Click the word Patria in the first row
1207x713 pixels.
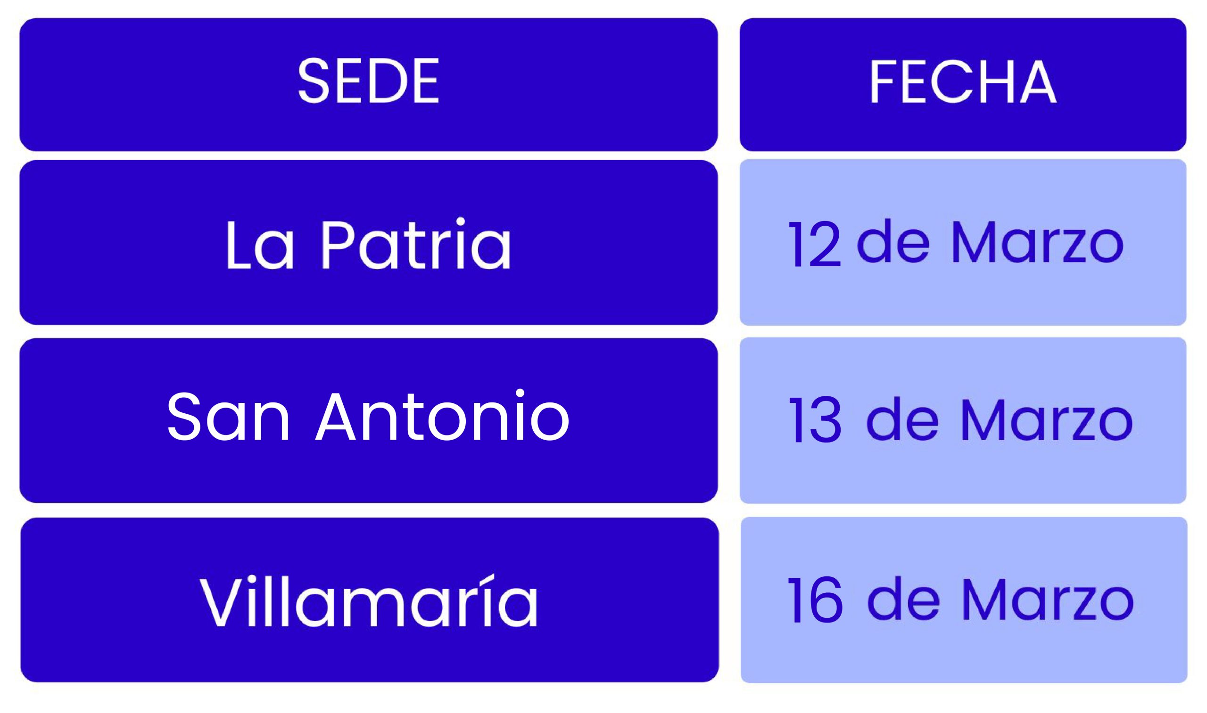click(415, 244)
